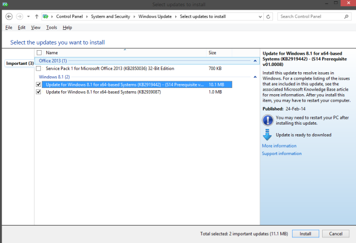
Task: Sort by the Size column header
Action: tap(219, 53)
